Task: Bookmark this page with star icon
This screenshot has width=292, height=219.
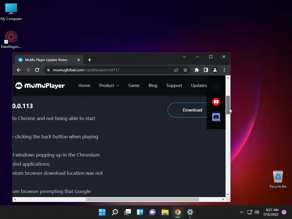Action: click(x=185, y=70)
